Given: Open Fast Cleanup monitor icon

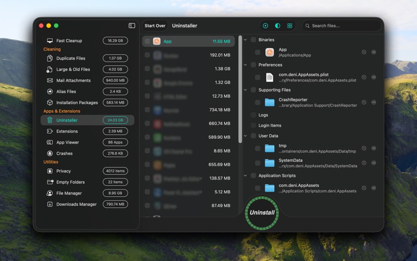Looking at the screenshot, I should tap(50, 41).
